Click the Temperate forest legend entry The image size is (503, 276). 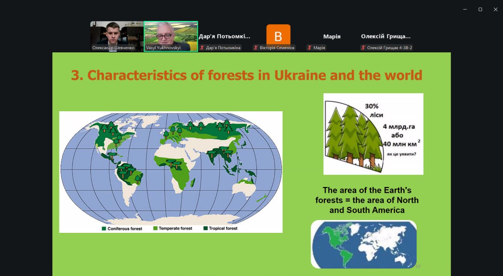(x=173, y=228)
